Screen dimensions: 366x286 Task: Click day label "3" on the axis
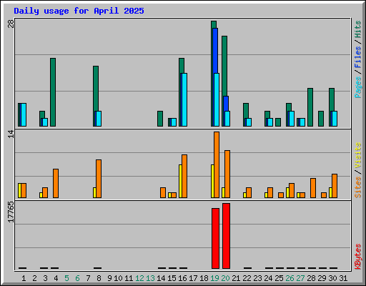pyautogui.click(x=45, y=278)
